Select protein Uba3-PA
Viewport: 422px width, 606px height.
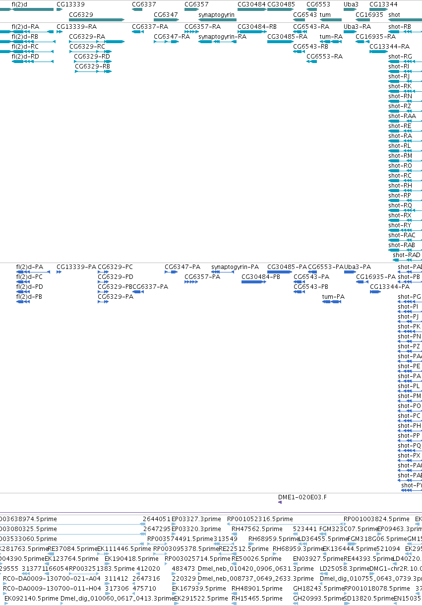[x=357, y=267]
